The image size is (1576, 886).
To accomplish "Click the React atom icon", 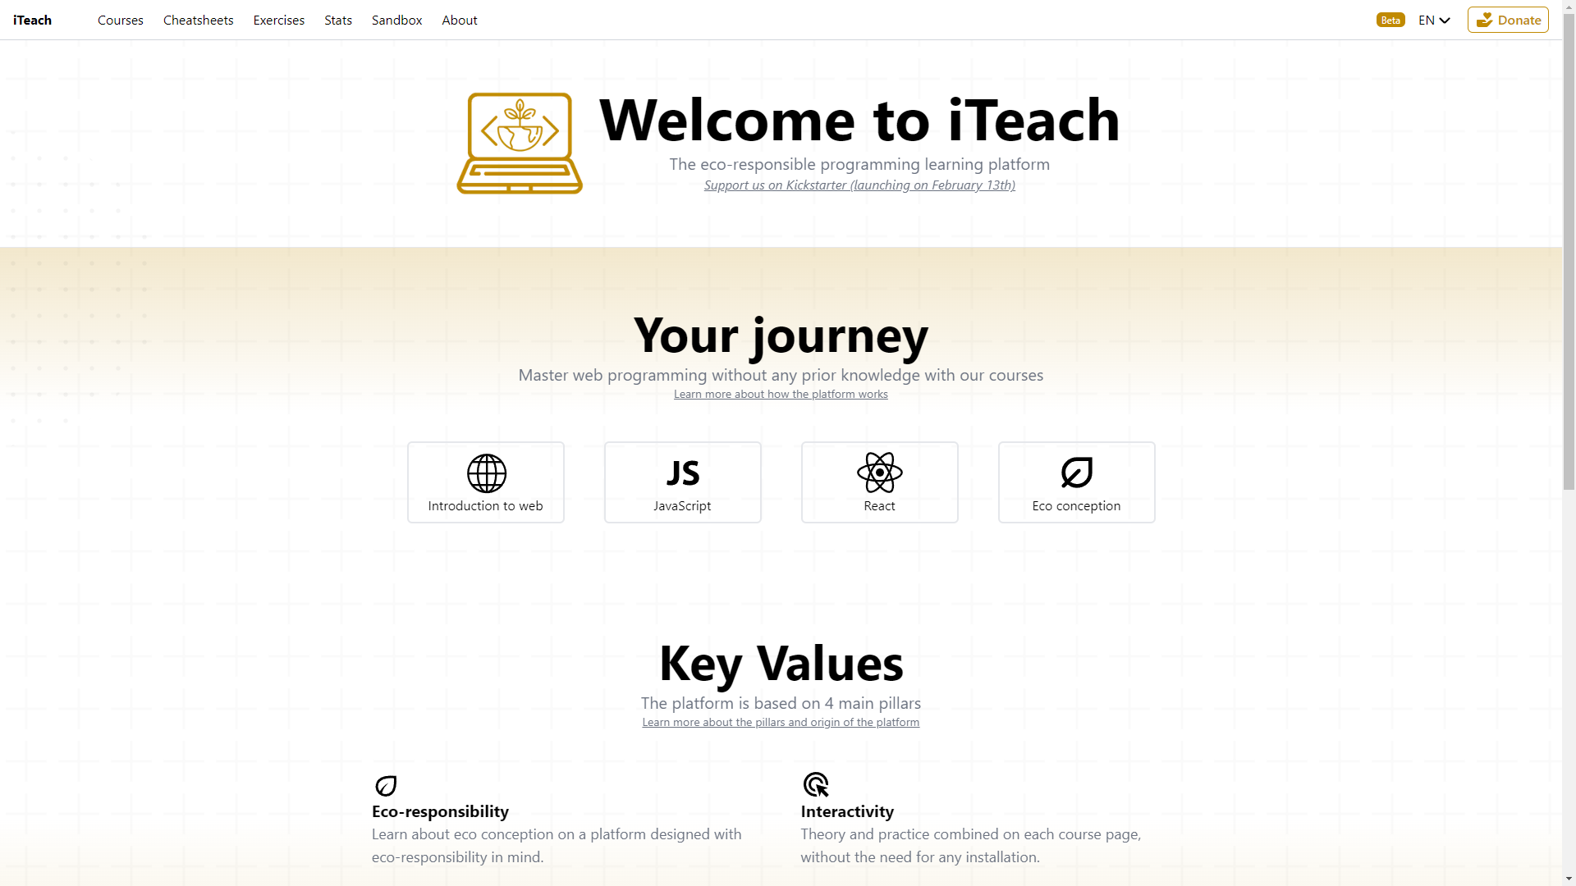I will tap(879, 472).
